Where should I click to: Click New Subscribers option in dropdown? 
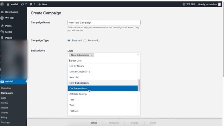[103, 83]
